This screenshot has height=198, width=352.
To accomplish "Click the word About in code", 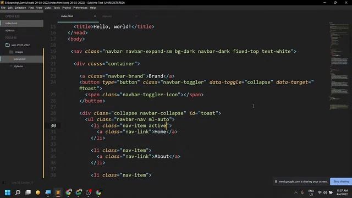I will coord(161,156).
